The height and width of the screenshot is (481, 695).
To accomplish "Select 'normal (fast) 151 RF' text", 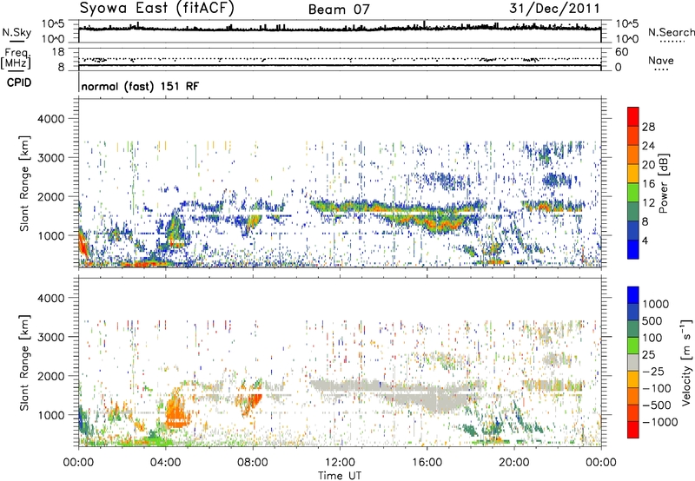I will click(140, 86).
